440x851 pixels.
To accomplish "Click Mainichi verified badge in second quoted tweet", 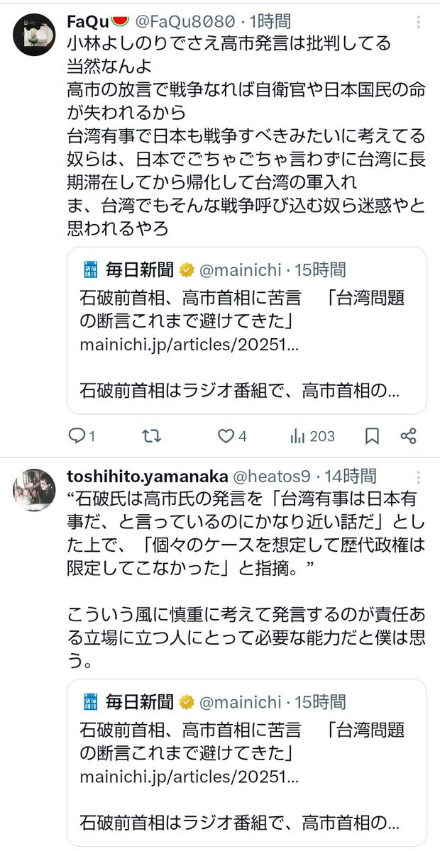I will pyautogui.click(x=187, y=702).
